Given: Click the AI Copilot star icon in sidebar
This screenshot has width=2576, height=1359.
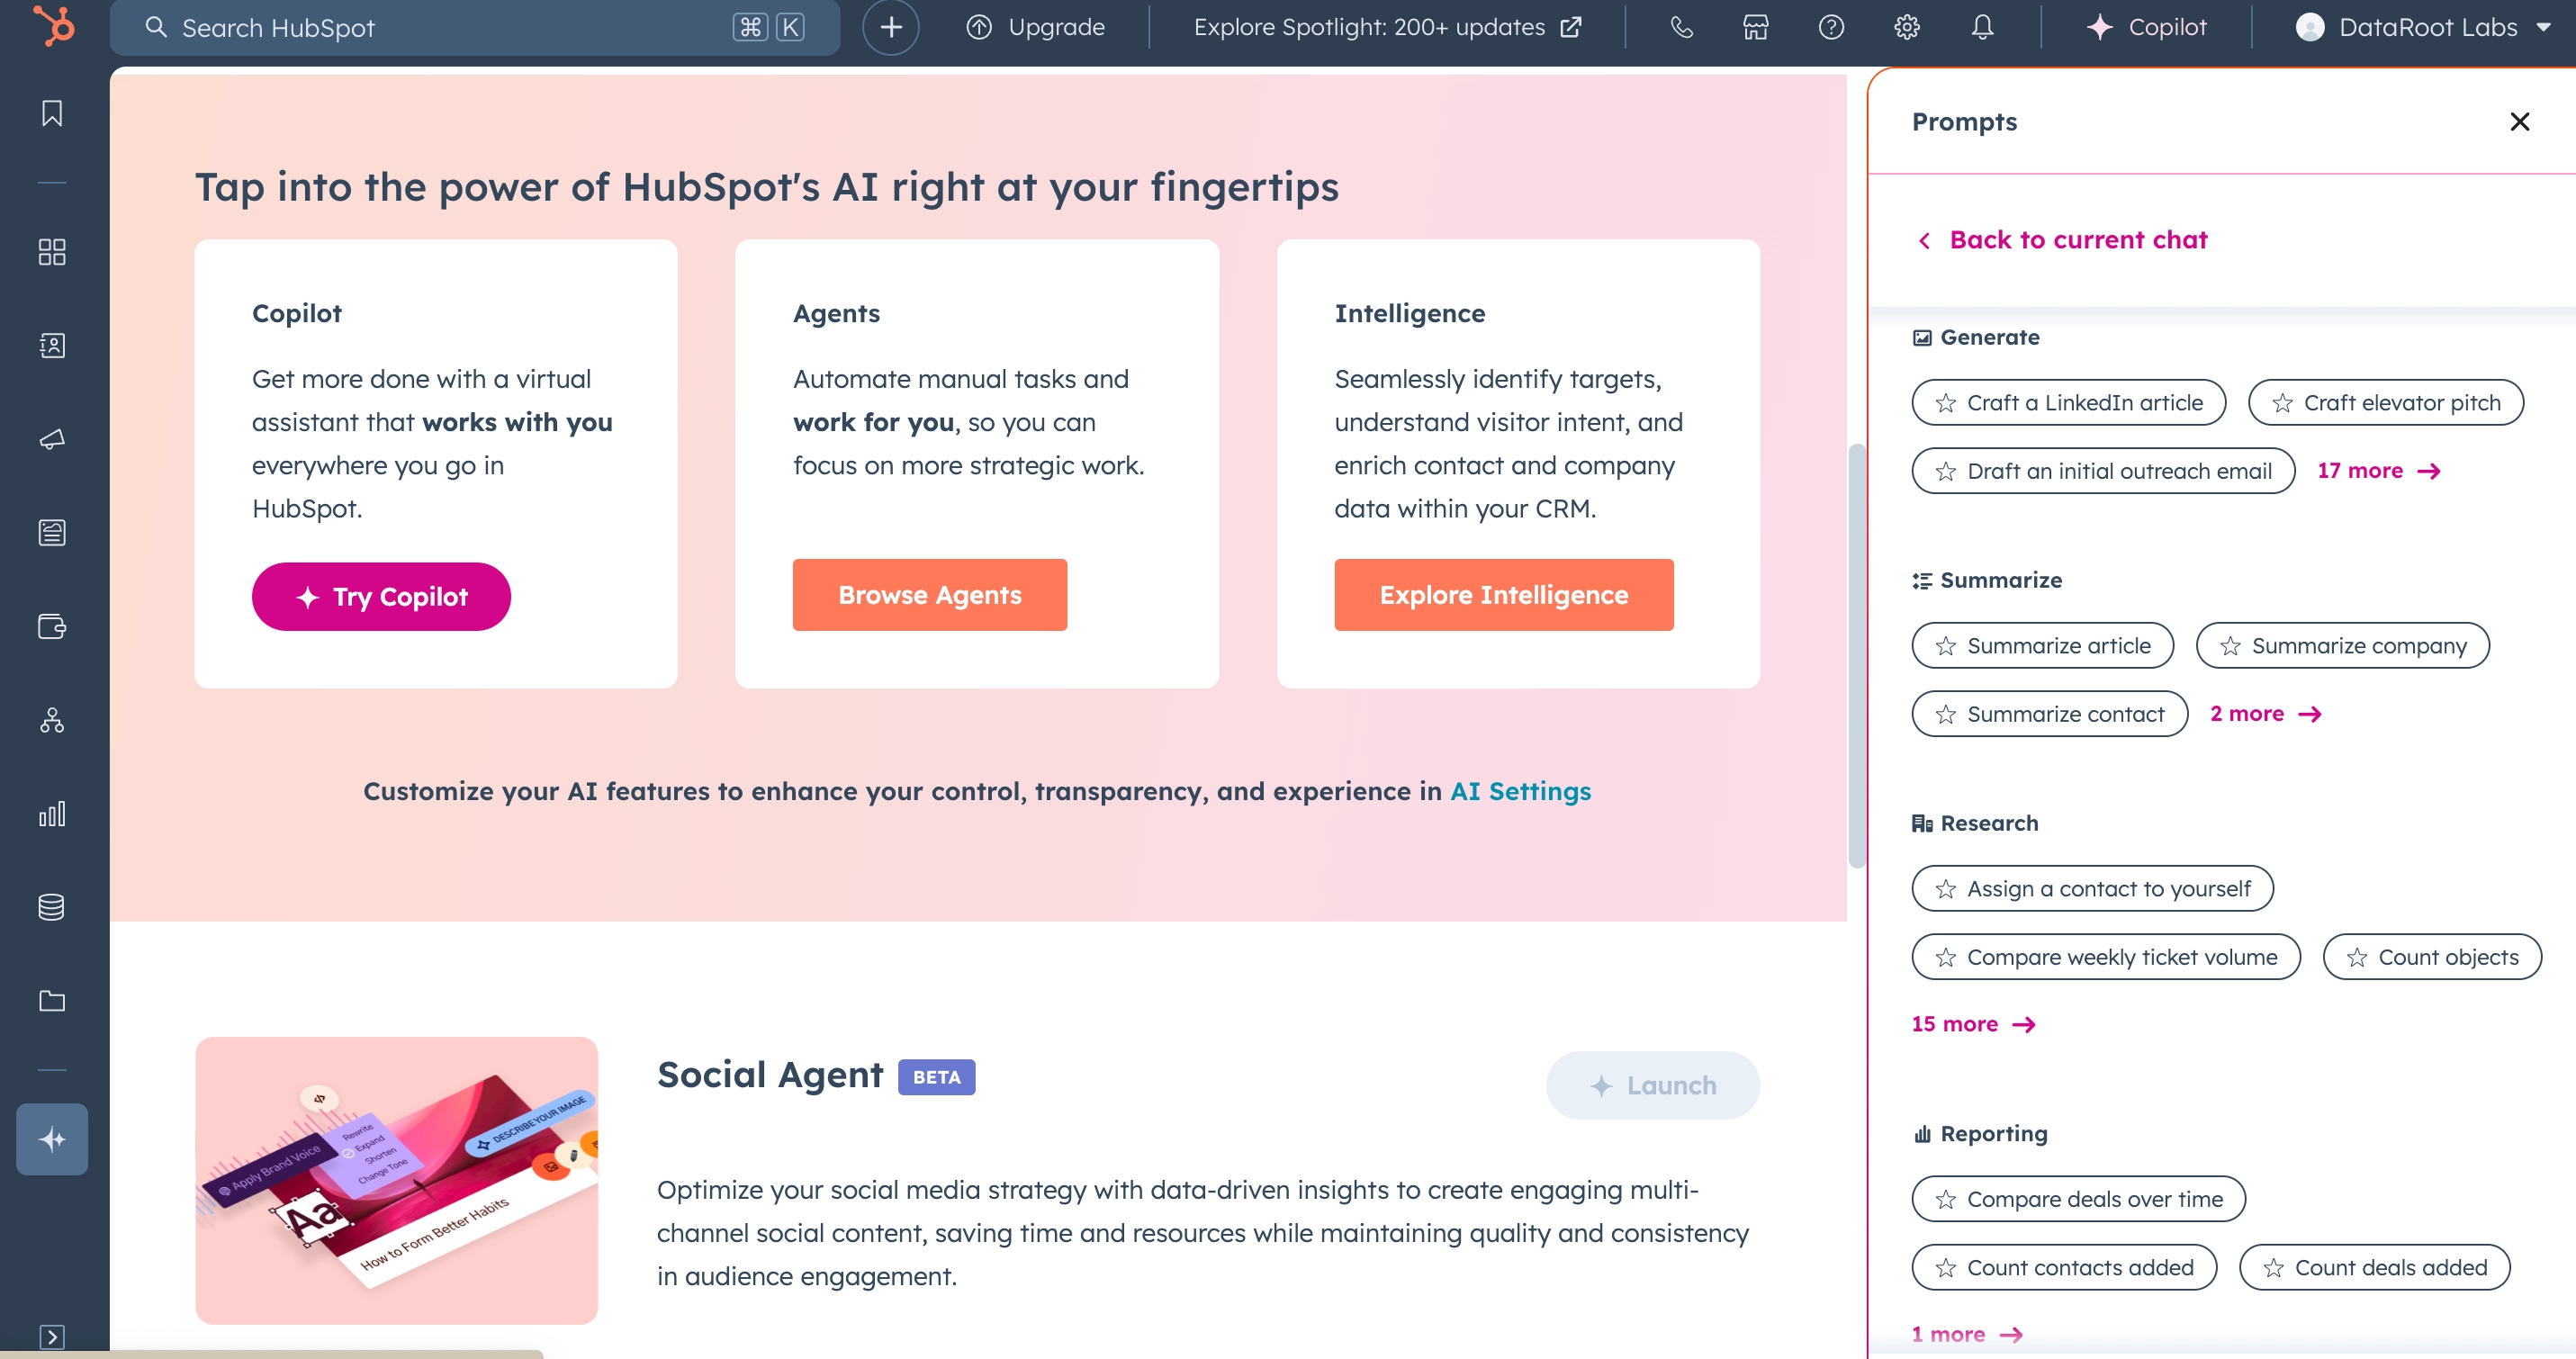Looking at the screenshot, I should 51,1138.
